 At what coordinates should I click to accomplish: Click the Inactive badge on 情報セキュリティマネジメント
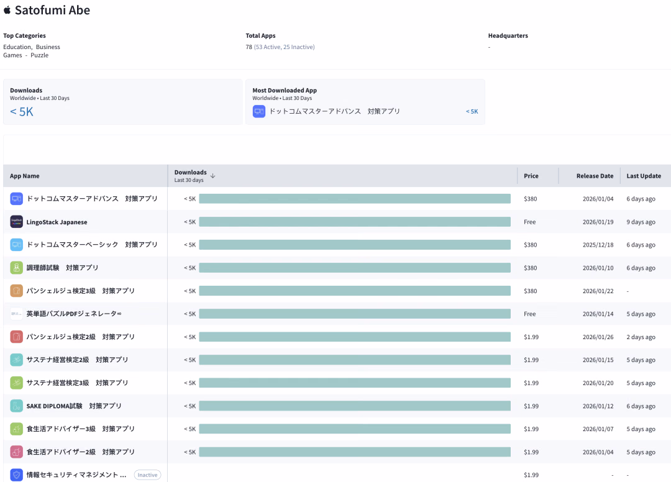[148, 475]
